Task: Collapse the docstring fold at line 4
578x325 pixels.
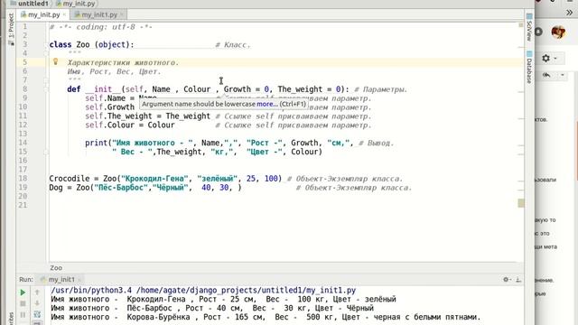Action: [x=46, y=53]
